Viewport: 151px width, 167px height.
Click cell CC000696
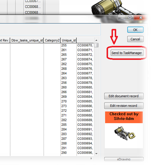tap(85, 153)
